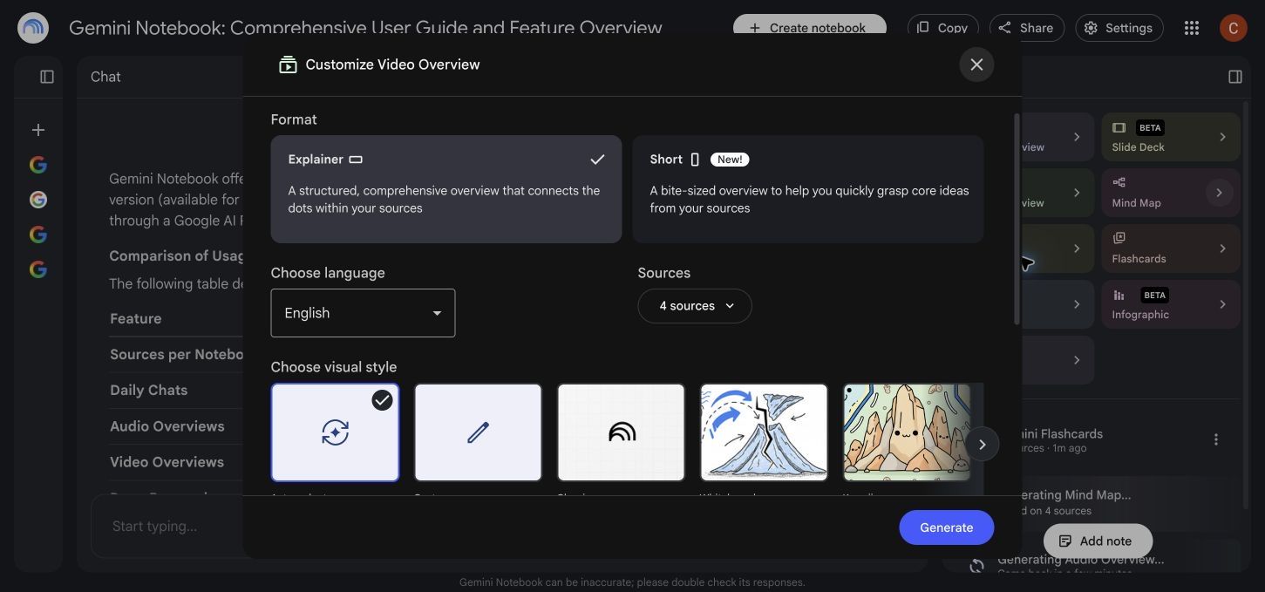Select the second Google source icon
The image size is (1265, 592).
coord(38,200)
